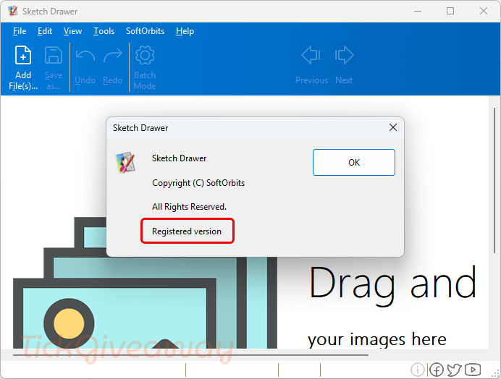501x379 pixels.
Task: Click the Registered version text
Action: pos(187,231)
